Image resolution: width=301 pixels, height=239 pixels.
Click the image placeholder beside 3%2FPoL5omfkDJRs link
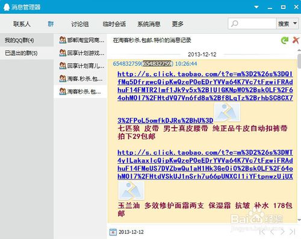click(x=227, y=112)
